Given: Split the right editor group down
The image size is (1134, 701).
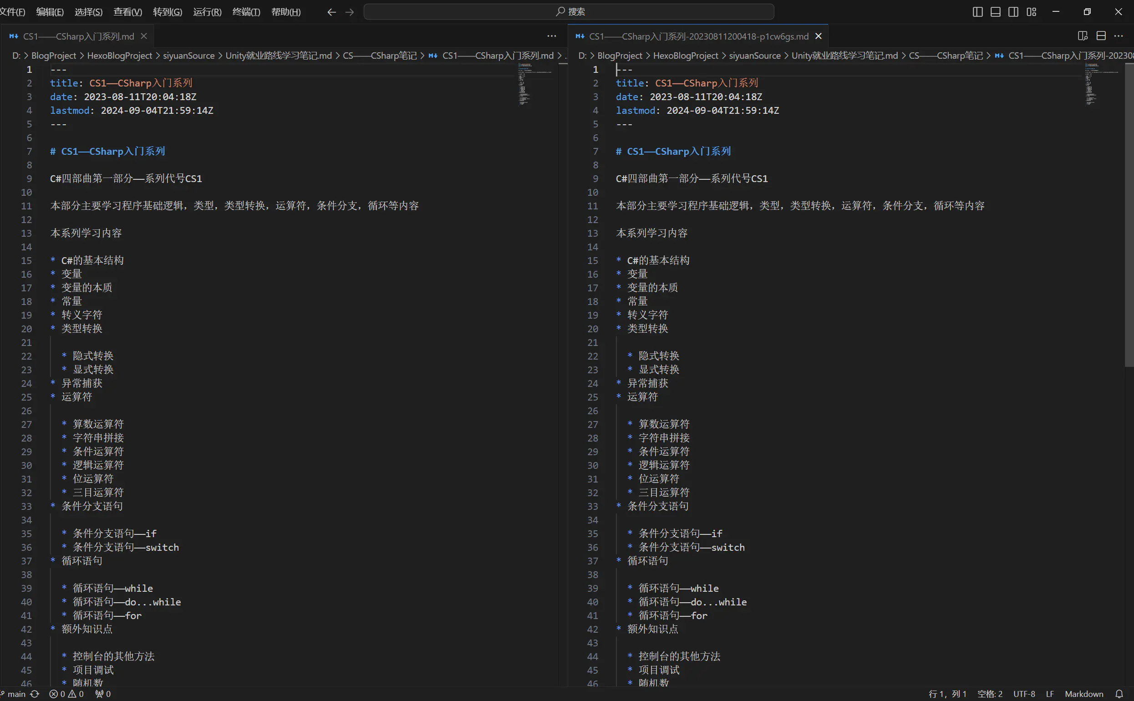Looking at the screenshot, I should coord(1101,36).
